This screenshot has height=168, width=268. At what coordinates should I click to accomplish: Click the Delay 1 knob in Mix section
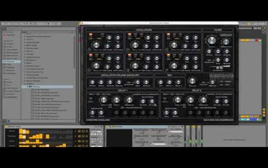coord(169,82)
